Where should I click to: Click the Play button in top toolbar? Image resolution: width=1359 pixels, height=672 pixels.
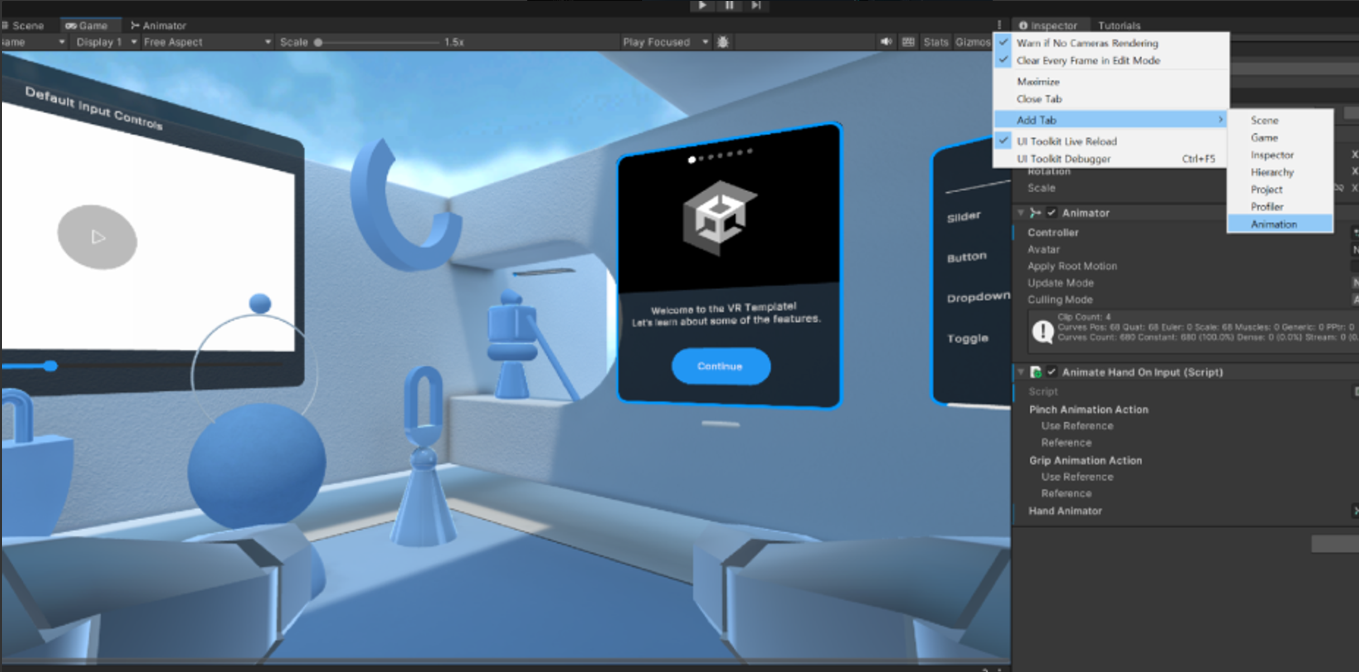[x=702, y=5]
